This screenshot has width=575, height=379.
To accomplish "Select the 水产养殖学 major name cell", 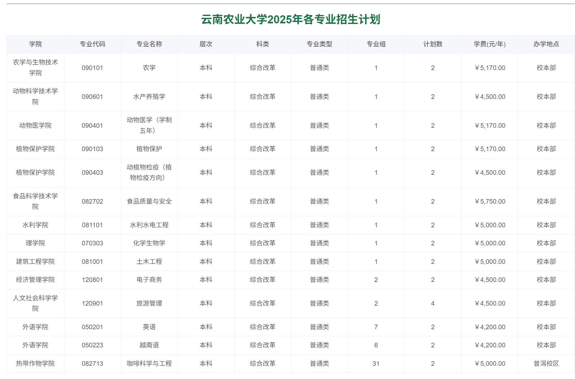I will pos(149,96).
